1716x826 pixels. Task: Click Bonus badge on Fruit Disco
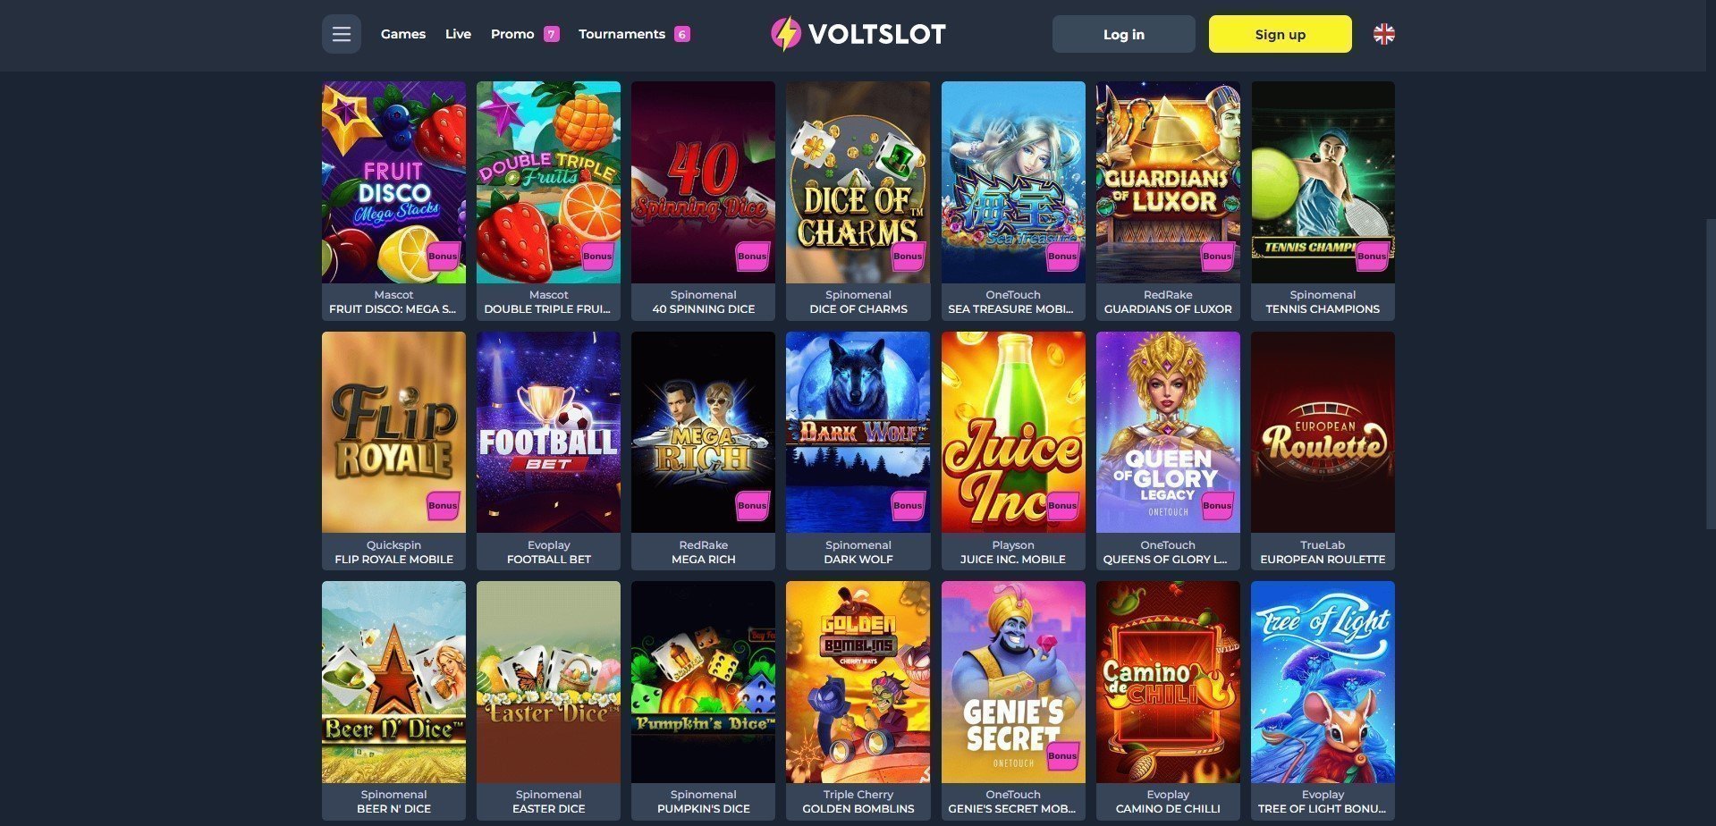pyautogui.click(x=443, y=256)
